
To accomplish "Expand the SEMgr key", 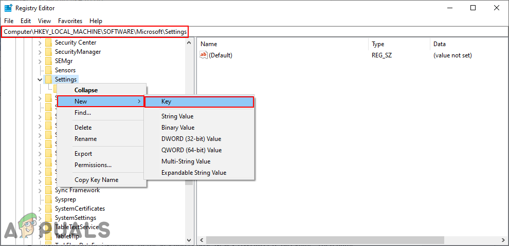I will point(40,61).
